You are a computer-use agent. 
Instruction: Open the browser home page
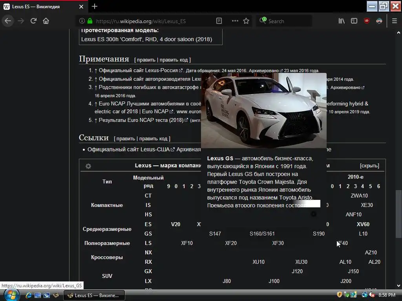point(46,21)
